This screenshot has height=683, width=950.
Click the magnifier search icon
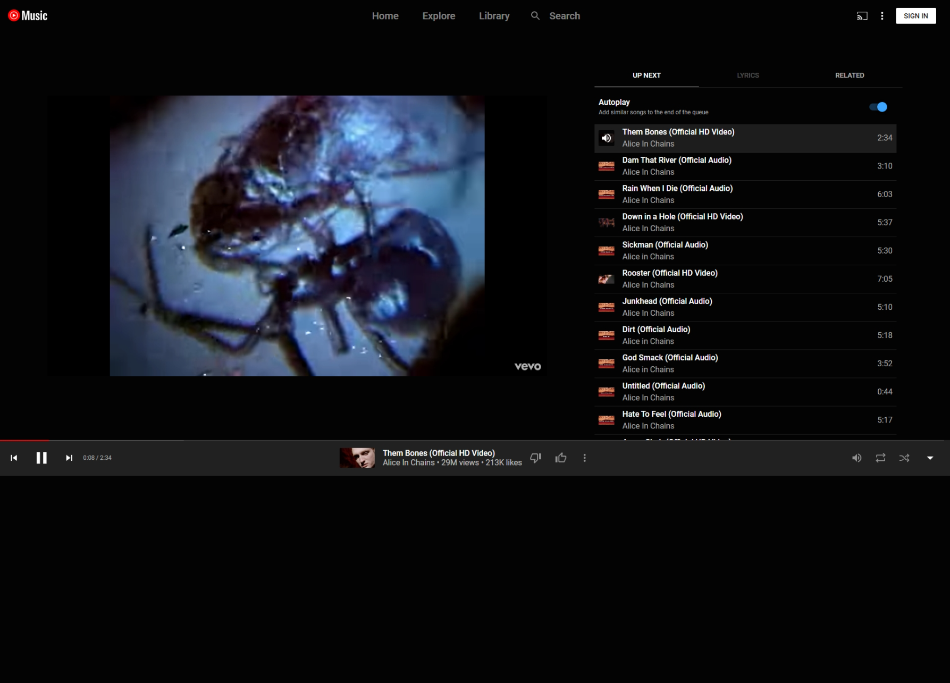(535, 16)
